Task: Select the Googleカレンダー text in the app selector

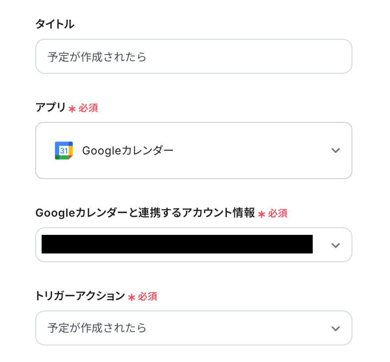Action: (x=128, y=151)
